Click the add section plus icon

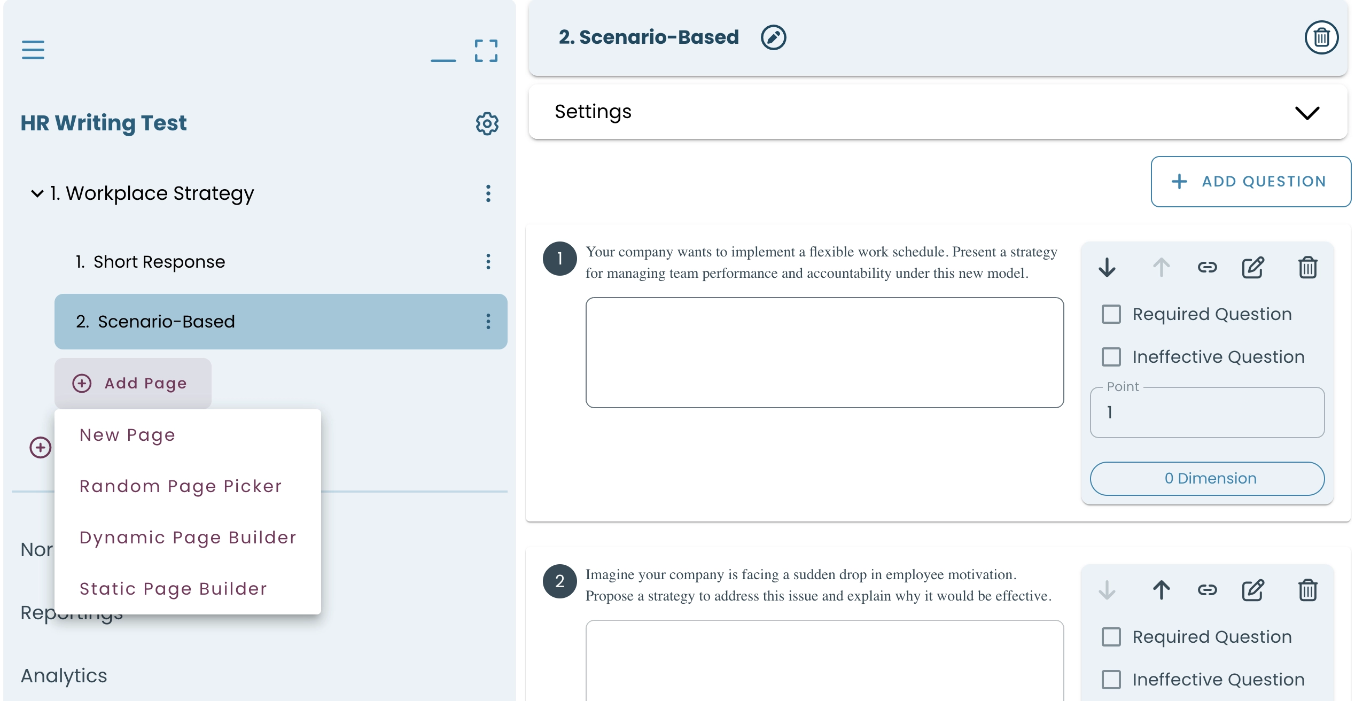pyautogui.click(x=41, y=447)
